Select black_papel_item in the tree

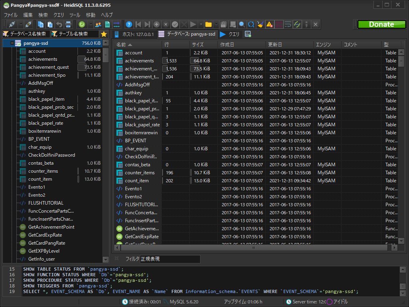coord(46,99)
